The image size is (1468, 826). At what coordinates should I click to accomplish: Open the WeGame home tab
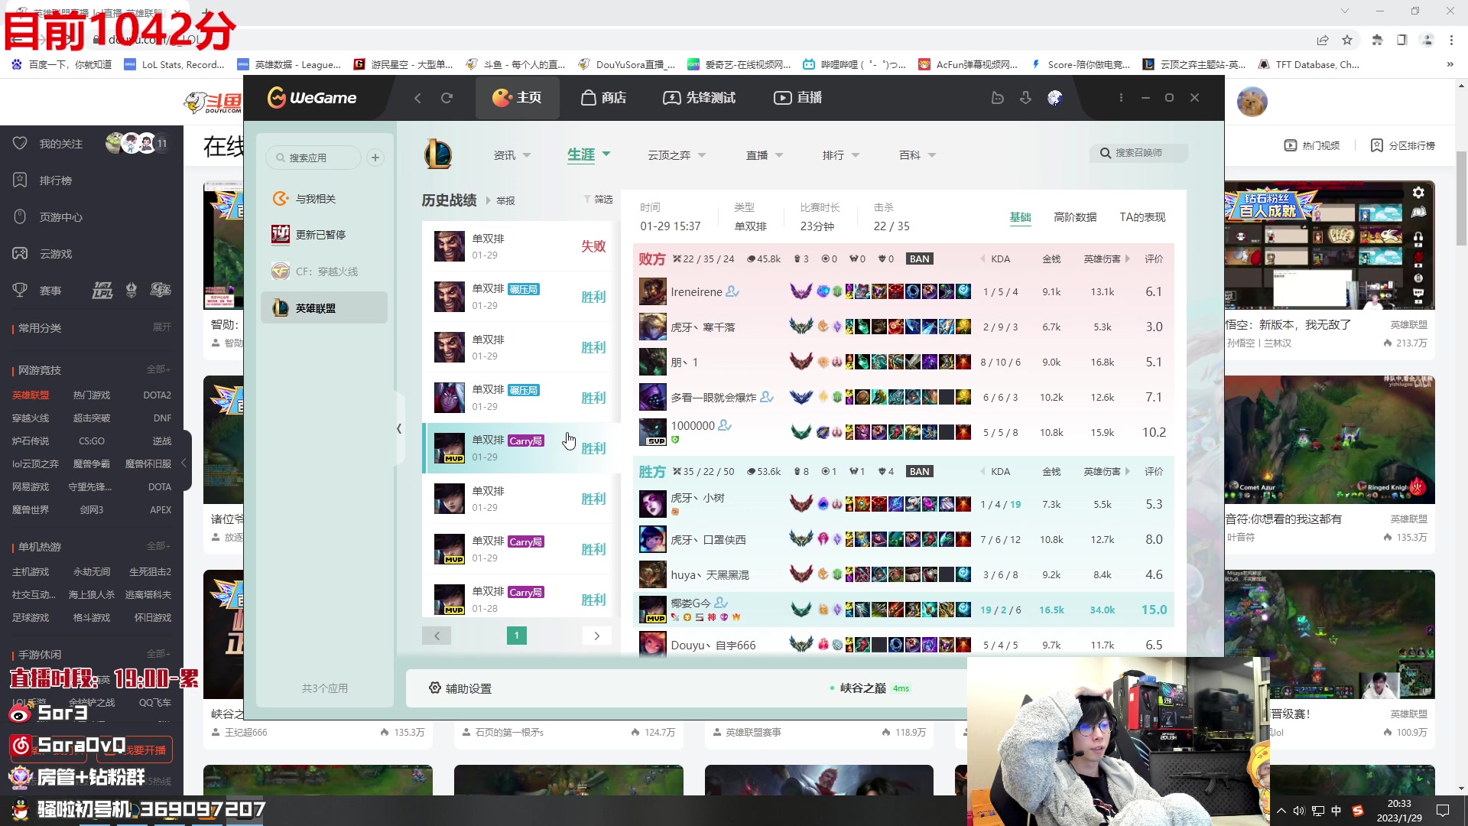(x=517, y=98)
